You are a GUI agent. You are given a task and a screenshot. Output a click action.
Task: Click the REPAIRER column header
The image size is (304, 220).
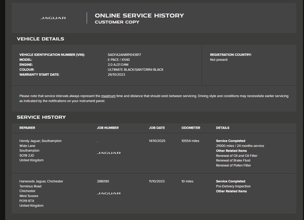[x=27, y=128]
